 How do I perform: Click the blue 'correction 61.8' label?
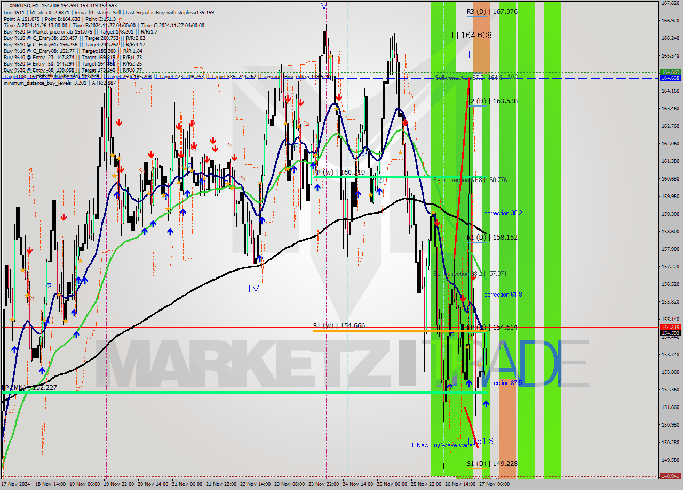[503, 295]
